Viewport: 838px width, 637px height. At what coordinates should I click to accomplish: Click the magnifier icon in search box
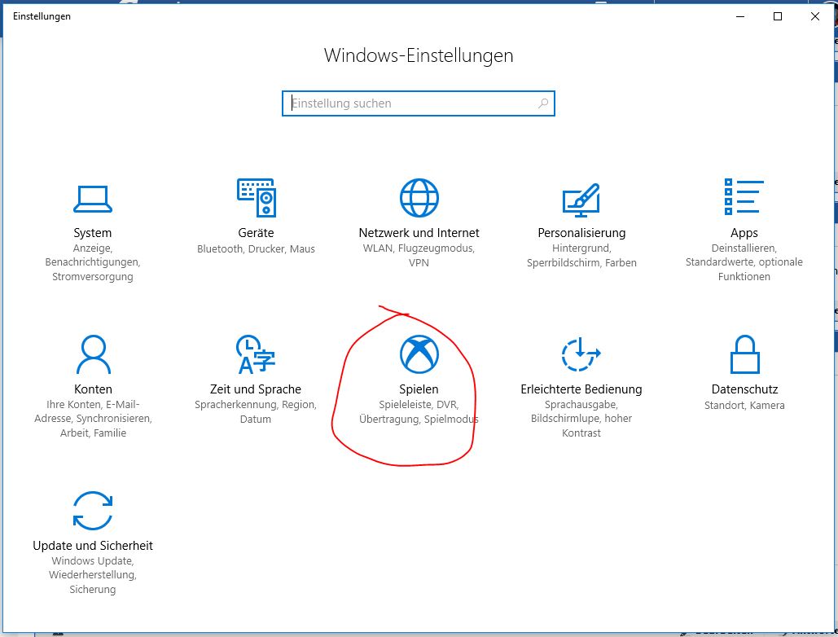pyautogui.click(x=543, y=103)
